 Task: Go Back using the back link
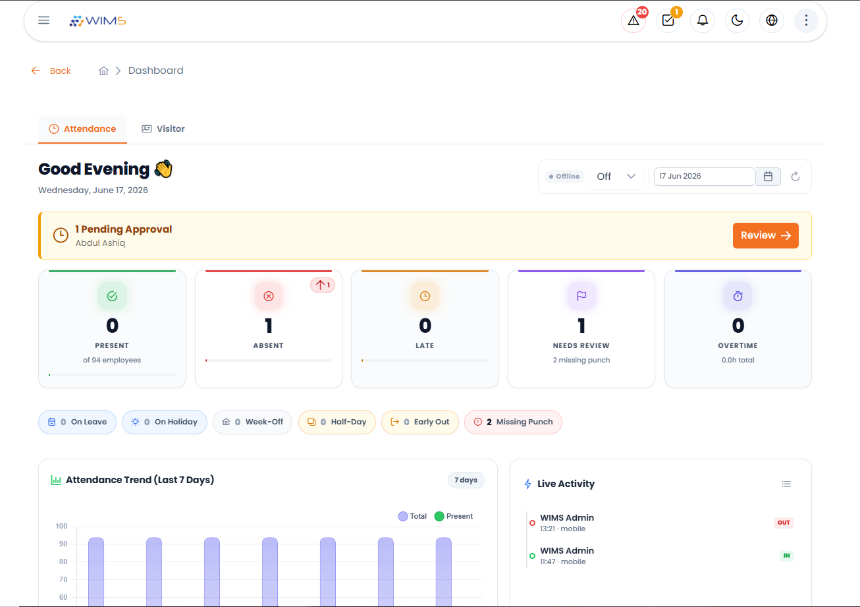pos(51,71)
